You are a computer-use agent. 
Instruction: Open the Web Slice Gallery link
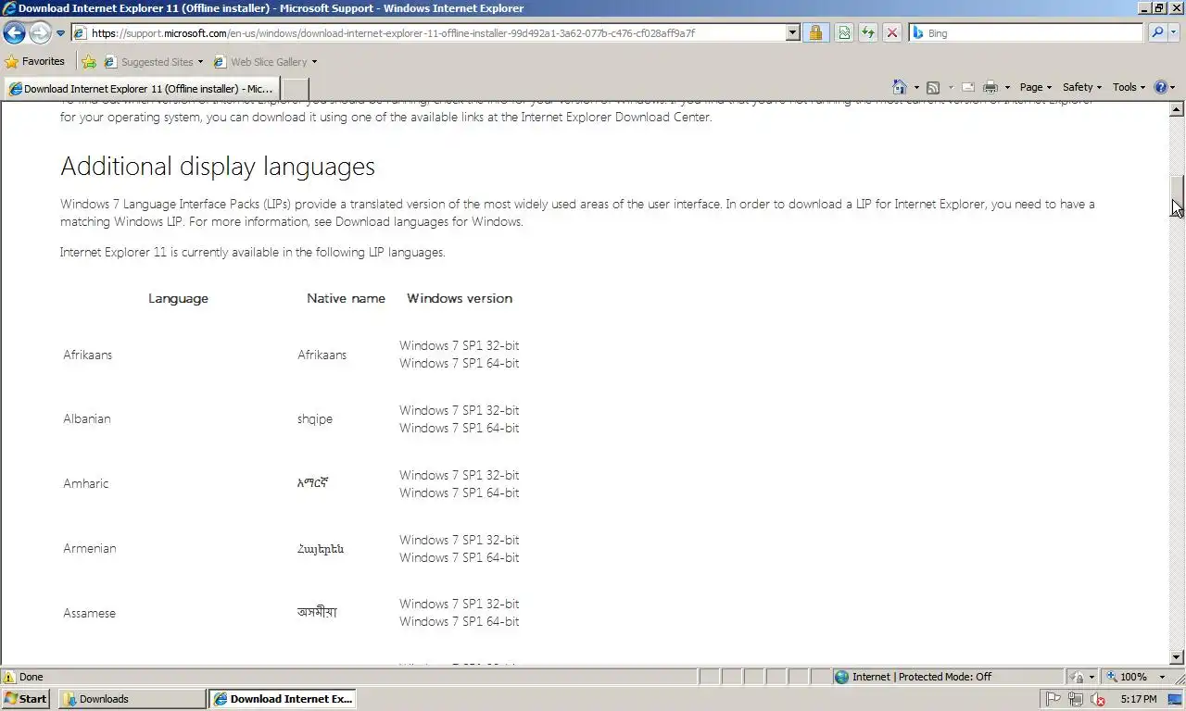pyautogui.click(x=260, y=62)
